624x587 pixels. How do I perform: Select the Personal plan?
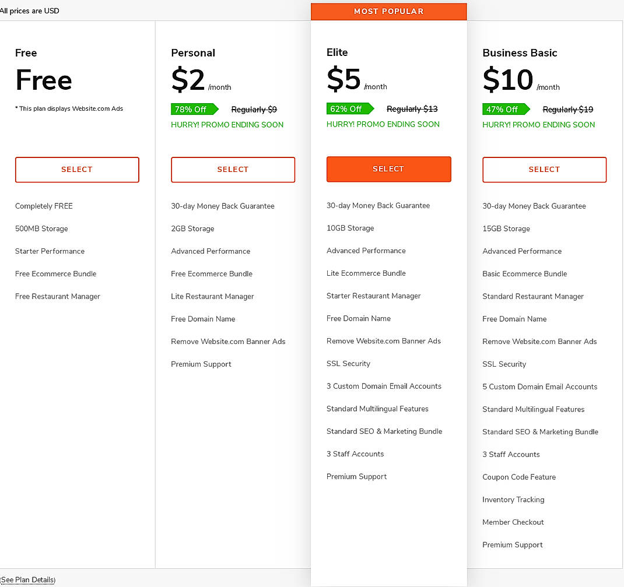click(x=233, y=170)
